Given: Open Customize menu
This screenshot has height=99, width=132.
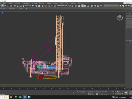Looking at the screenshot, I should coord(42,3).
